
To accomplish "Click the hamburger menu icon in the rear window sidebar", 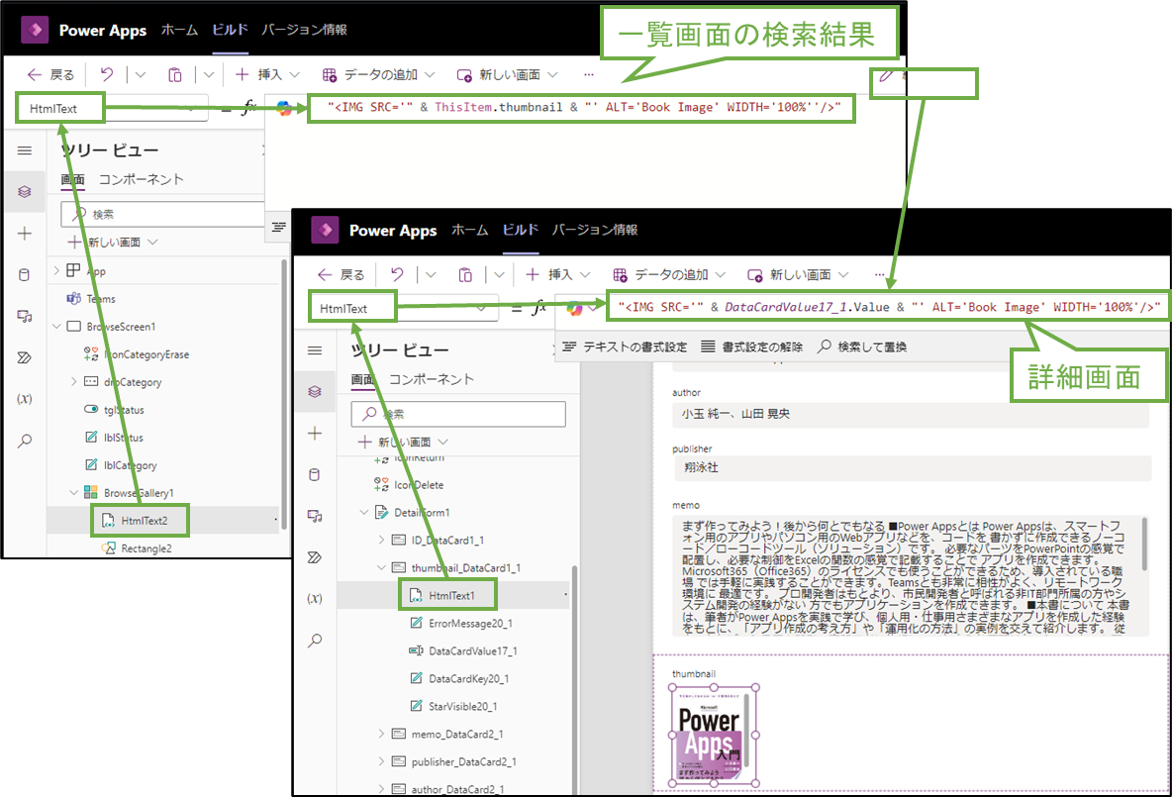I will pos(25,150).
